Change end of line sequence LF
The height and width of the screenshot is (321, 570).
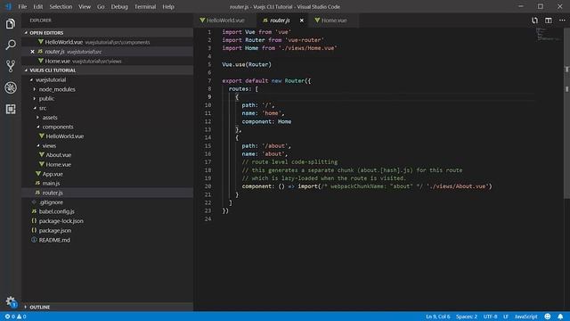pos(506,317)
